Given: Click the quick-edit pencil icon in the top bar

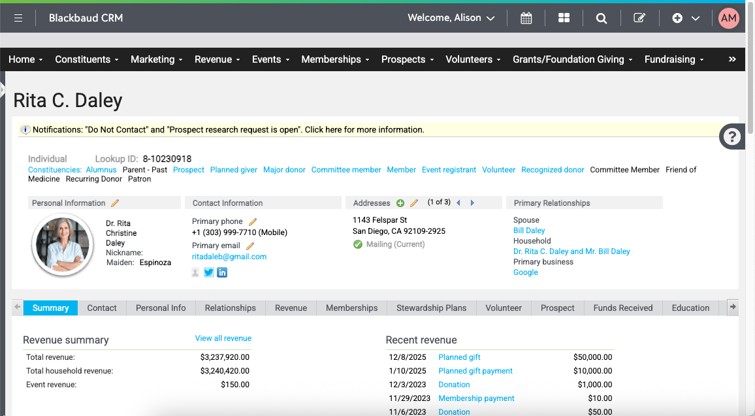Looking at the screenshot, I should tap(639, 18).
